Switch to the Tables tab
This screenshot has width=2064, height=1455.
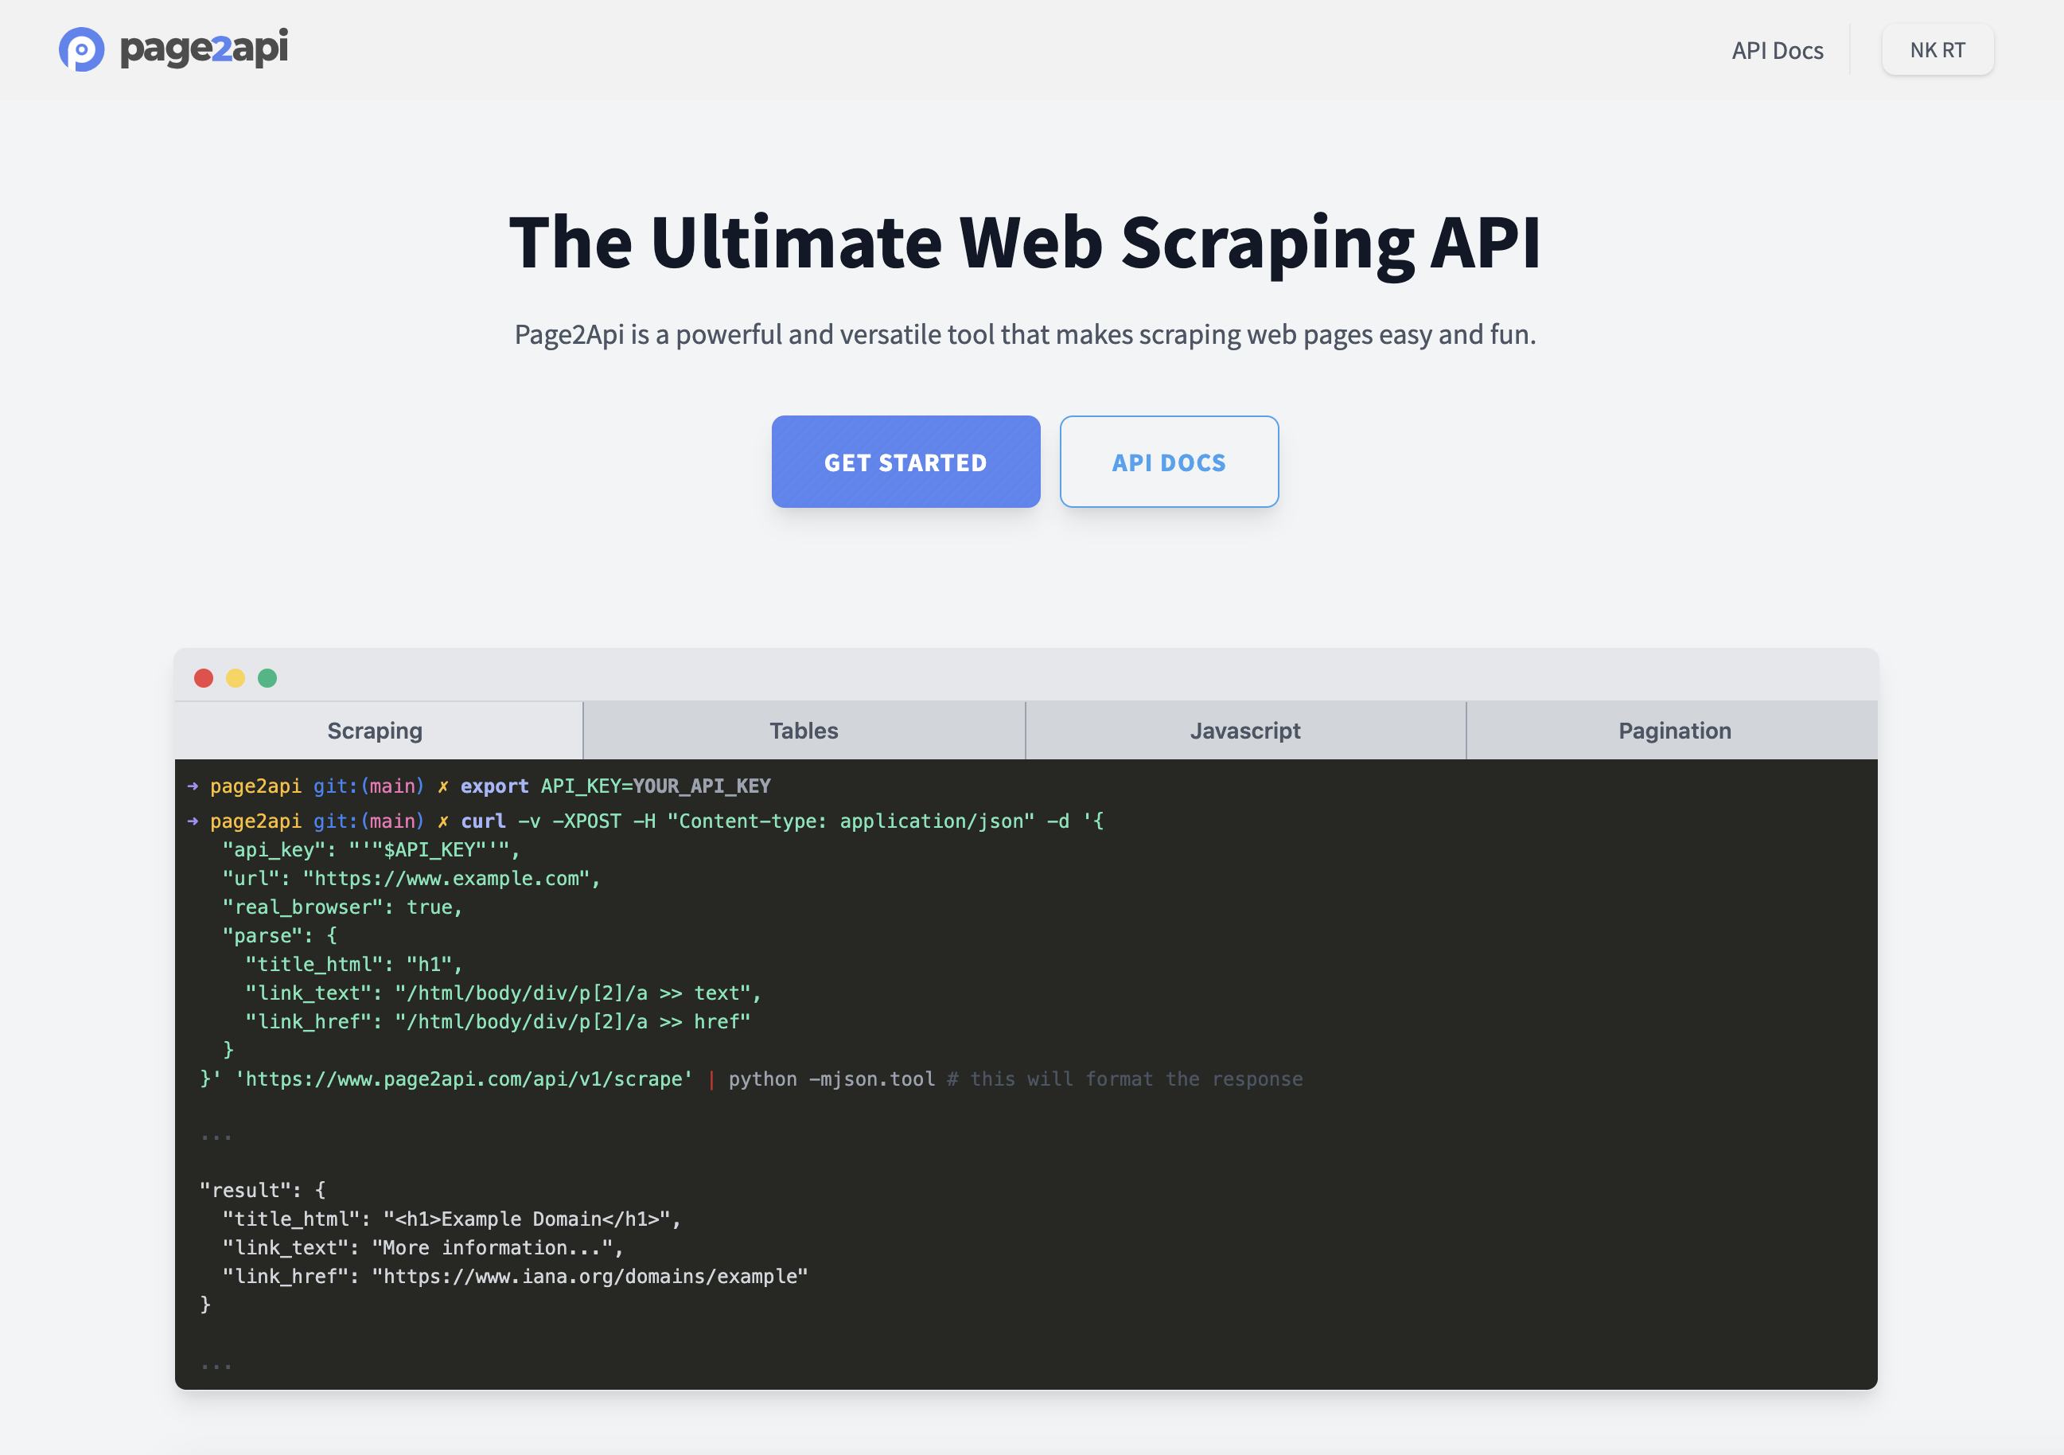pos(804,731)
